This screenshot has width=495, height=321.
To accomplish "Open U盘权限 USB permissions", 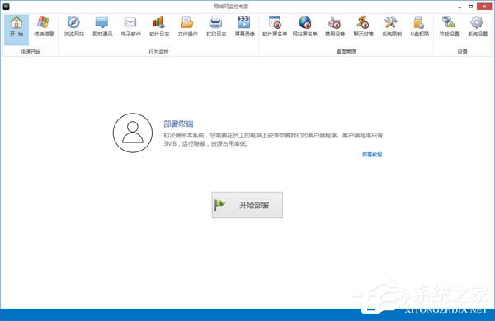I will click(420, 27).
